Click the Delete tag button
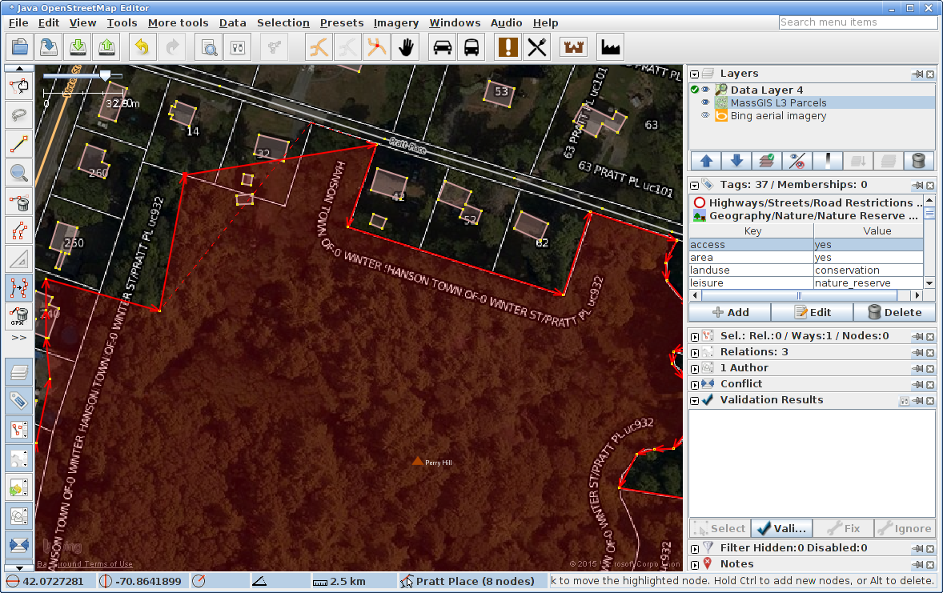The image size is (943, 593). tap(894, 312)
